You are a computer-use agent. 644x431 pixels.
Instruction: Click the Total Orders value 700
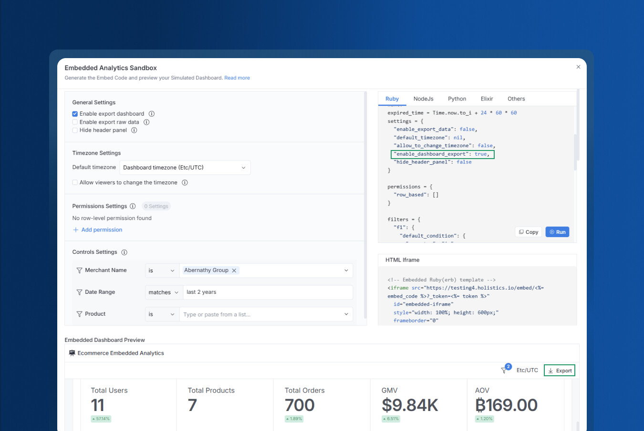[300, 405]
